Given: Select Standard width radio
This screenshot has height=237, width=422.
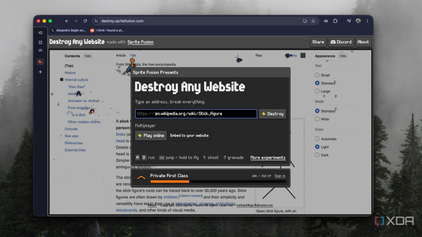Looking at the screenshot, I should click(x=317, y=111).
